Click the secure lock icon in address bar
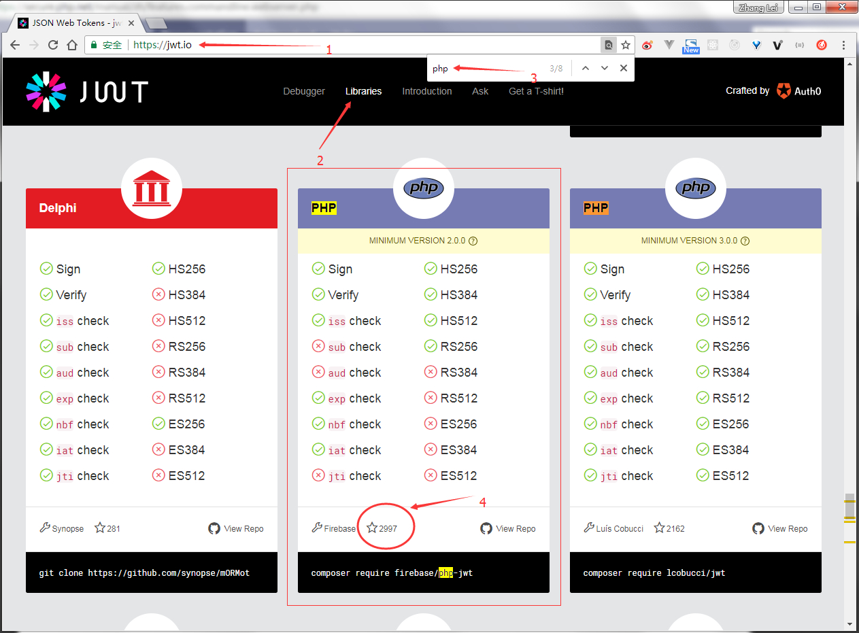 (x=95, y=45)
